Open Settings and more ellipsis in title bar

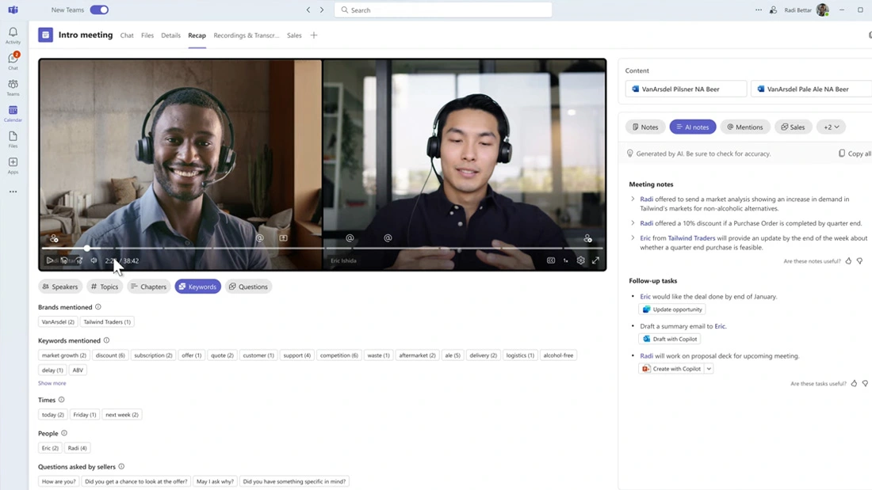pos(759,10)
